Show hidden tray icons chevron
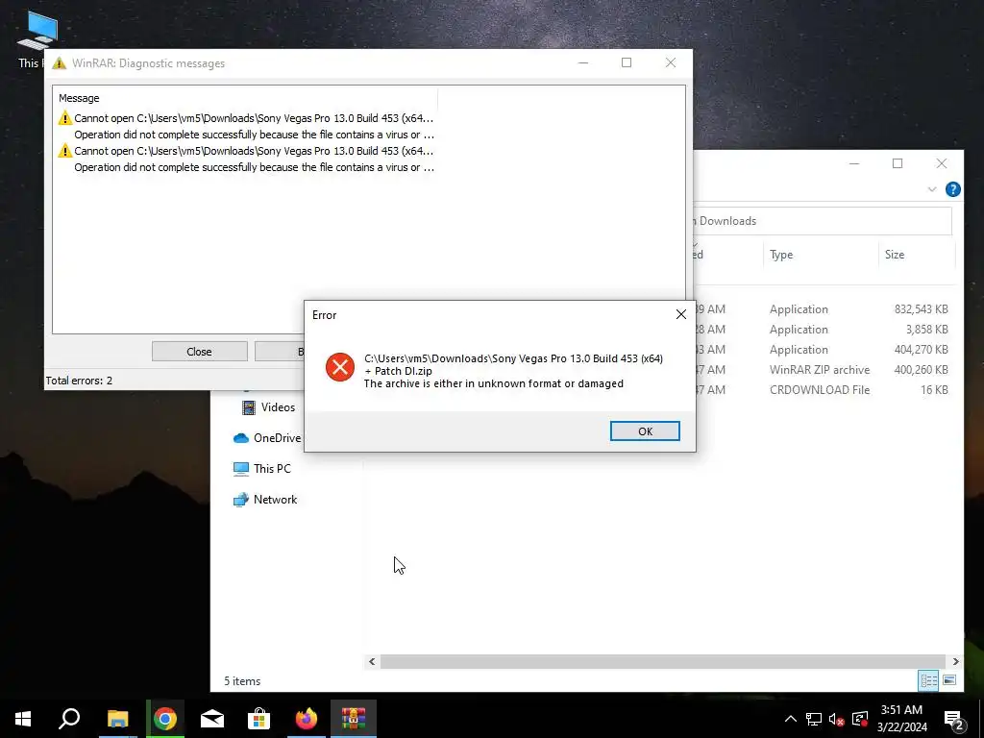984x738 pixels. pos(791,719)
